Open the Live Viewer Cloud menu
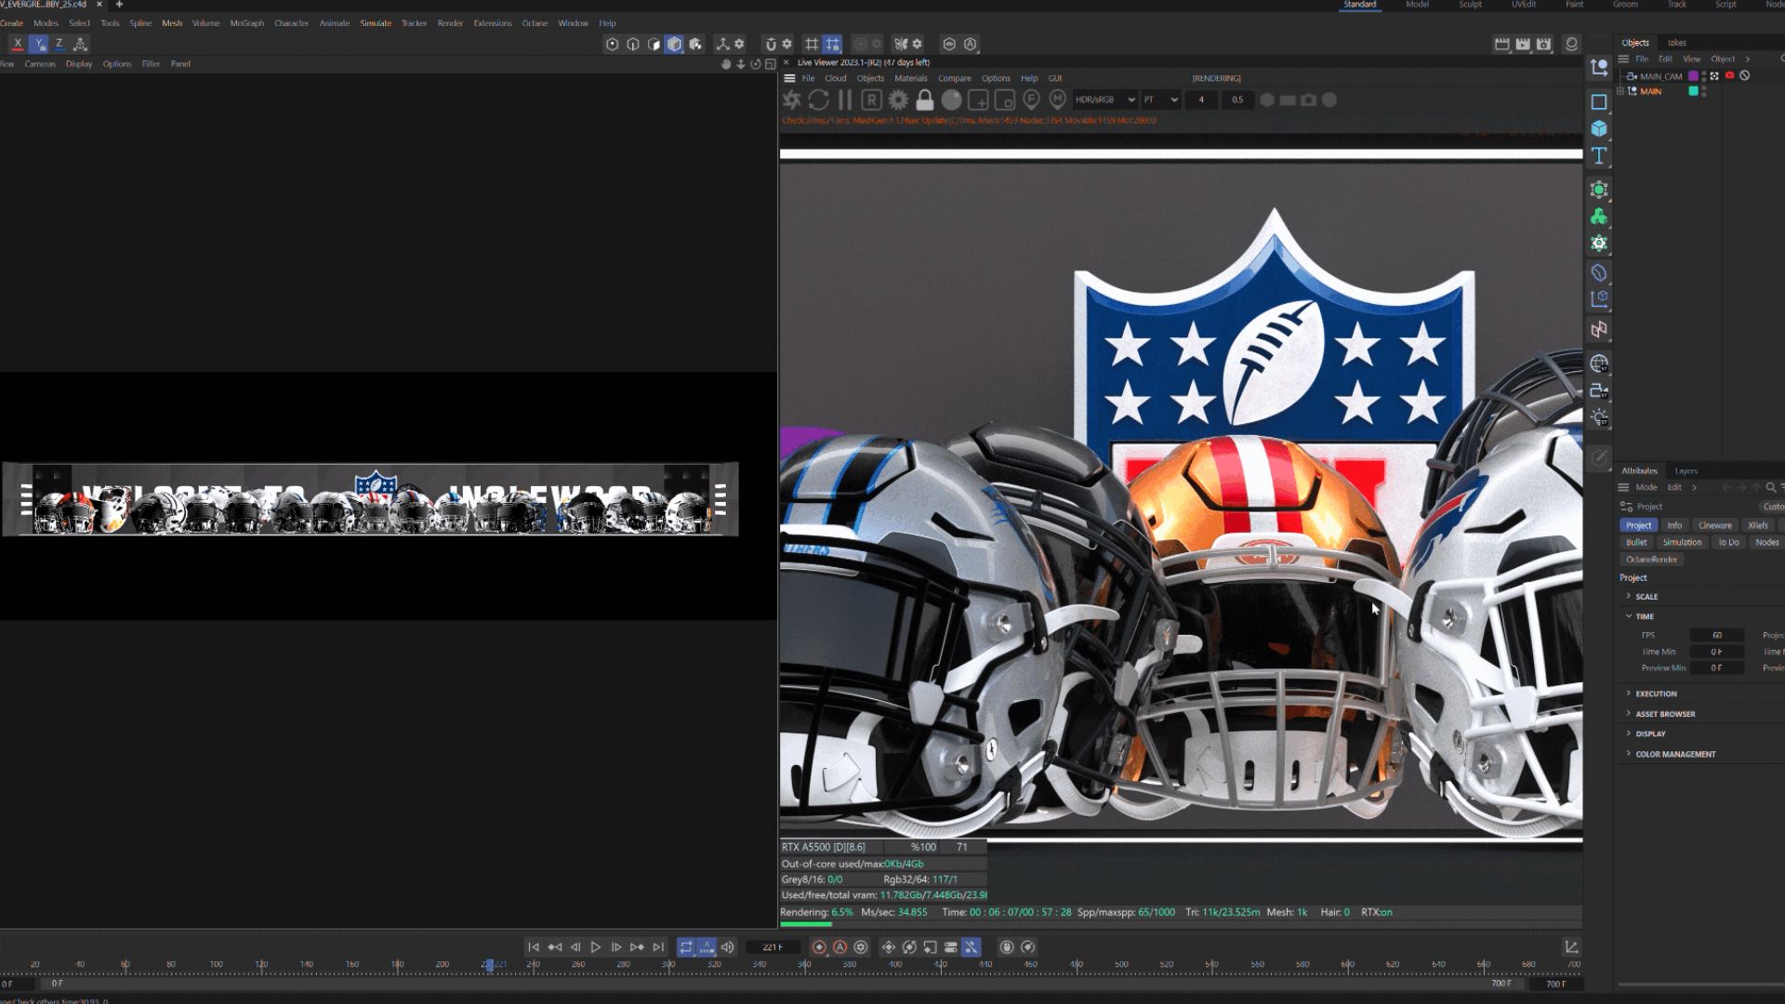The height and width of the screenshot is (1004, 1785). 835,78
